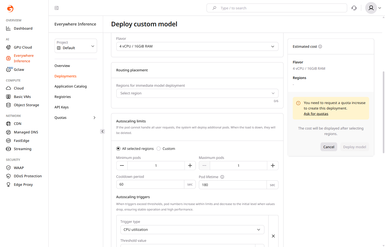Click the search magnifier icon
385x247 pixels.
(x=214, y=8)
